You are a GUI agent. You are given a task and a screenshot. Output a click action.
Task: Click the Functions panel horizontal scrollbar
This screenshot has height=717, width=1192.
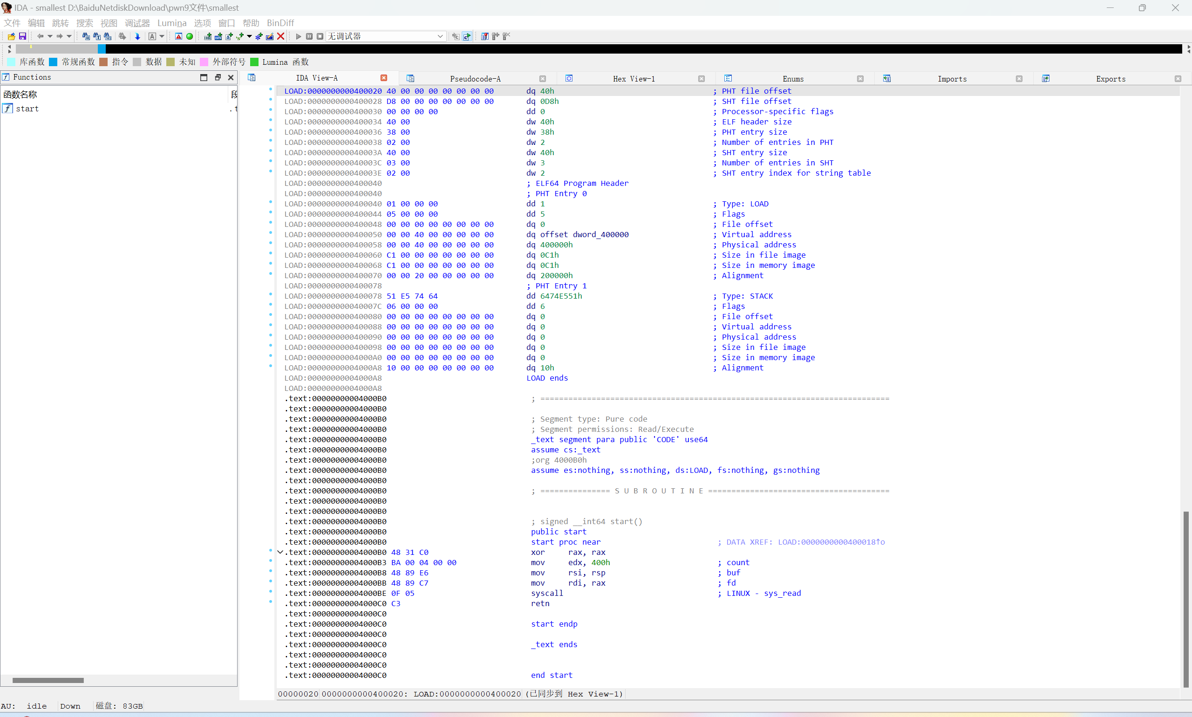48,680
